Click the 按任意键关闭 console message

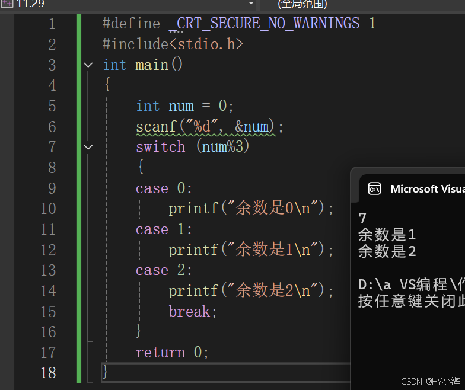[412, 301]
